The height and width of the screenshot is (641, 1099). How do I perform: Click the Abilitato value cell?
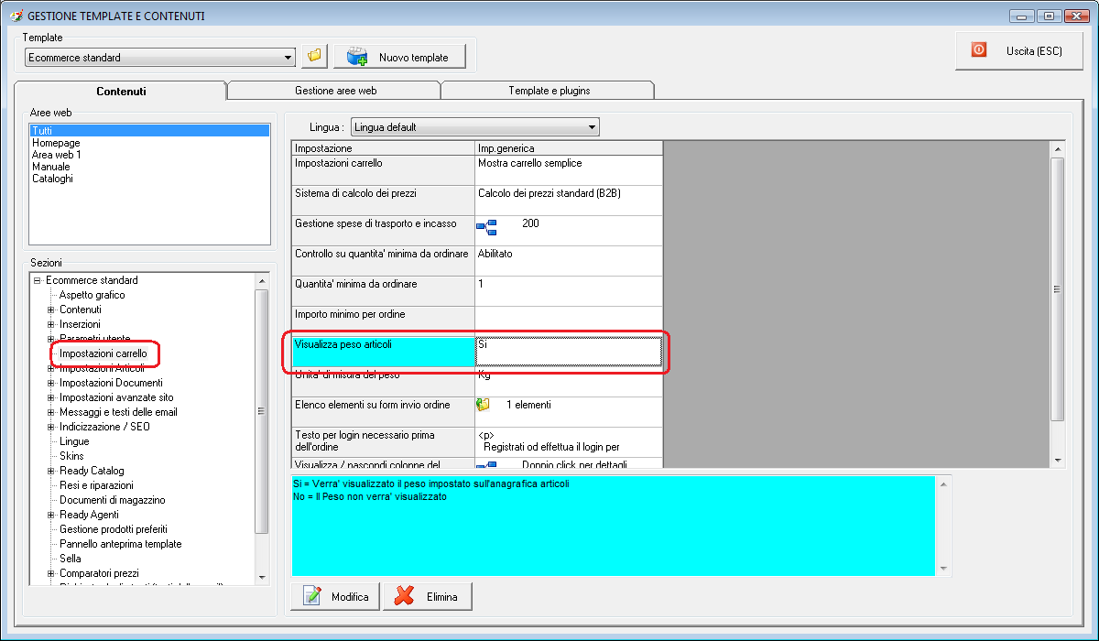pos(569,261)
